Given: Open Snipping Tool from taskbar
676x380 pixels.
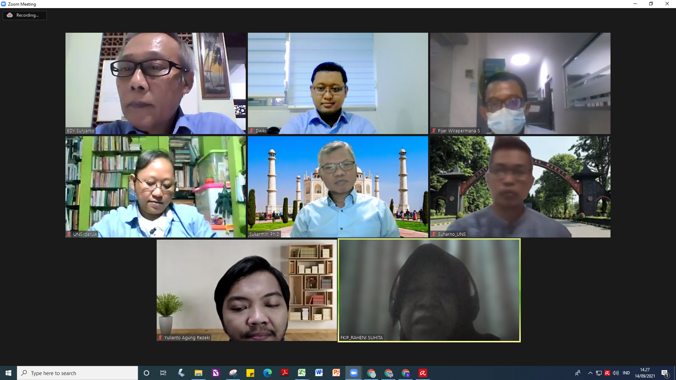Looking at the screenshot, I should [233, 373].
